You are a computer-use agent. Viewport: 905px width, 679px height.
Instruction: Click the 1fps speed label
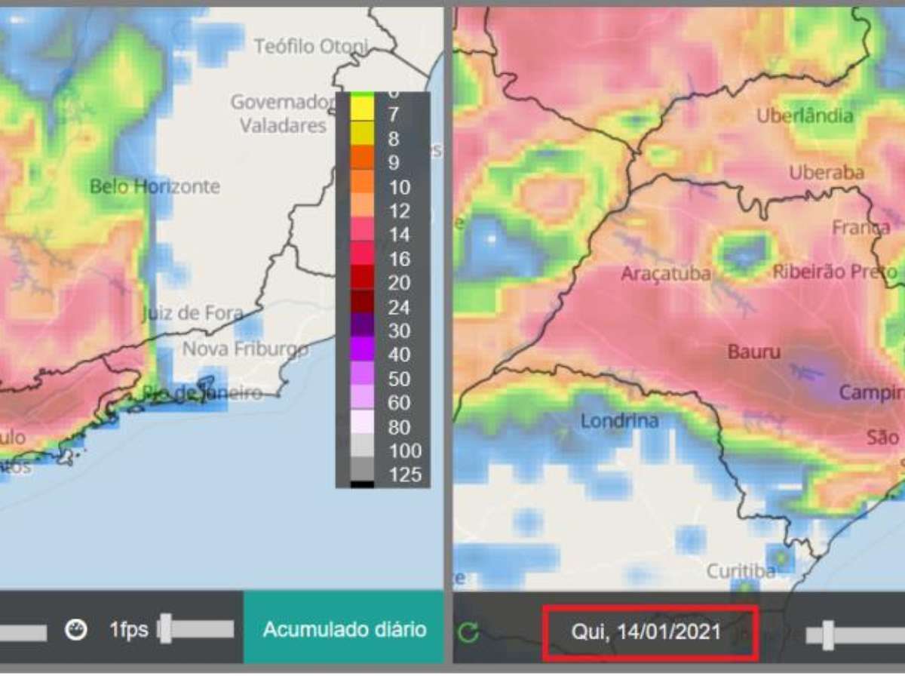pyautogui.click(x=129, y=629)
